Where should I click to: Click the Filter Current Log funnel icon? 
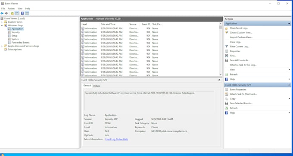(227, 47)
